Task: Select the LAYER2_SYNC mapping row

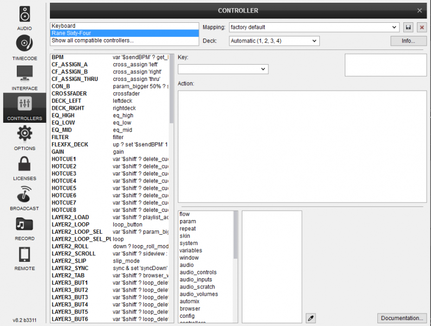Action: coord(110,268)
